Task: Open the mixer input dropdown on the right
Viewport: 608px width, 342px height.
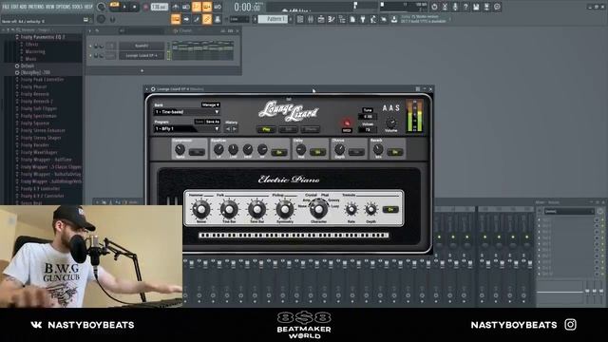Action: click(569, 211)
